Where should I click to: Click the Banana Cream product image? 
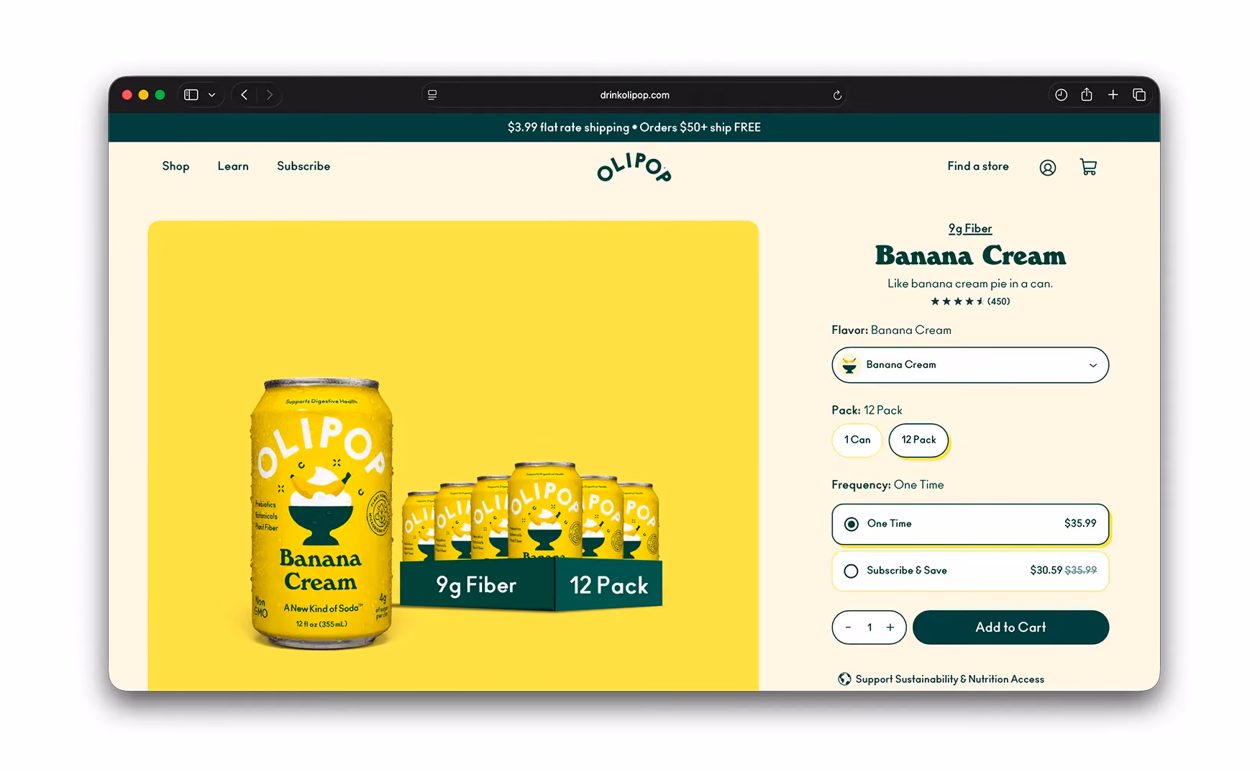click(453, 456)
